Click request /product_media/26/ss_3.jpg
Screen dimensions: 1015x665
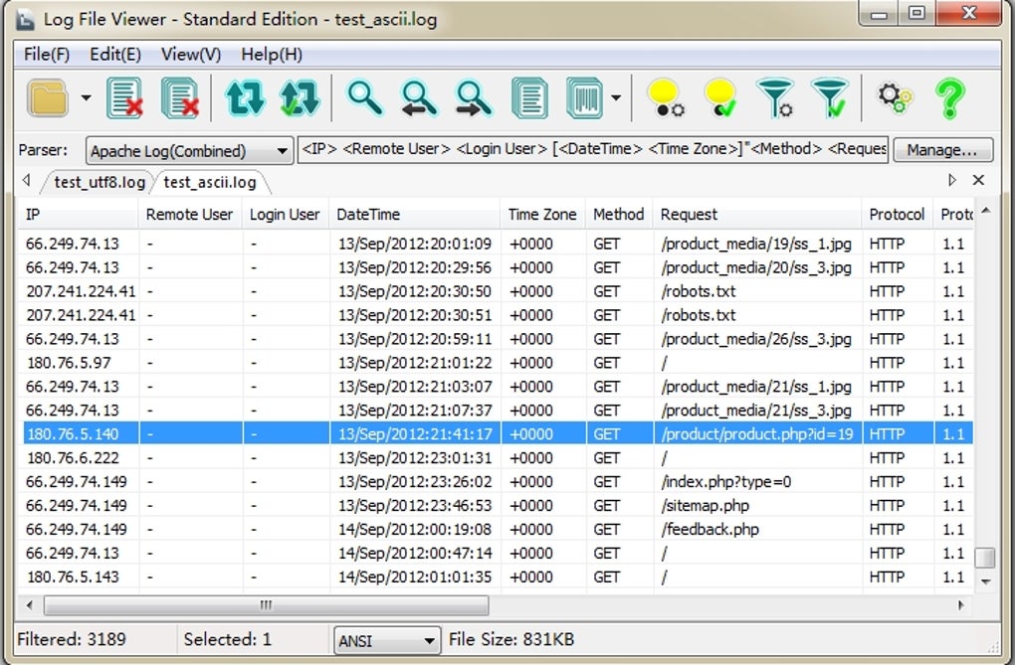[756, 339]
